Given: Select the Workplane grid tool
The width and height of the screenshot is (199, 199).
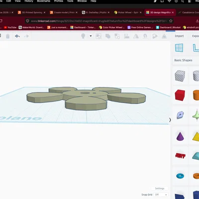Looking at the screenshot, I should tap(179, 48).
